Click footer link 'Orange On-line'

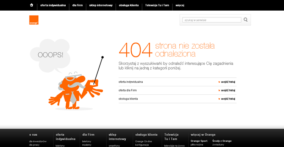(143, 141)
